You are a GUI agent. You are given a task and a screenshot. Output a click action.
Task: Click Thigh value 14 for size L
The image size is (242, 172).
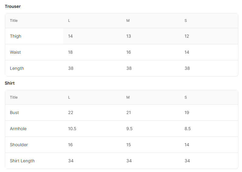70,36
